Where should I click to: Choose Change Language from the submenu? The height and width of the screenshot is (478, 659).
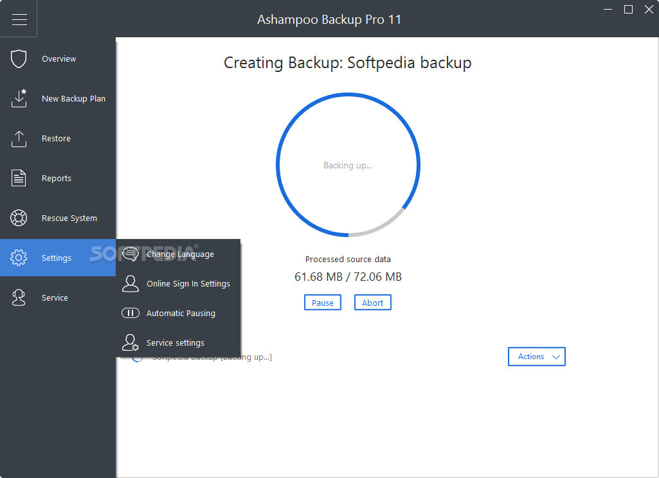pos(178,254)
